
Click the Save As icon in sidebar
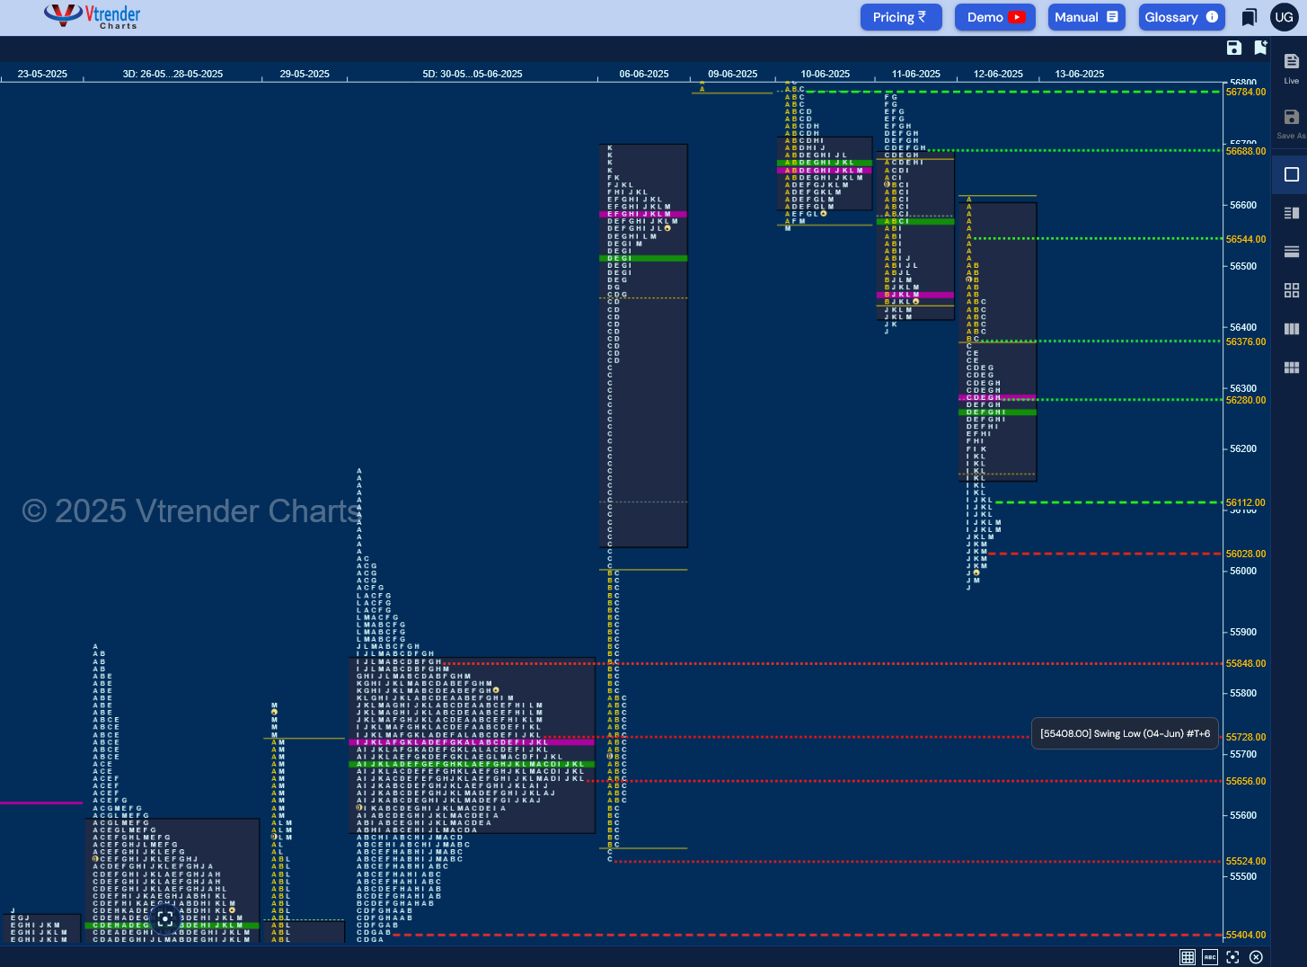pos(1291,123)
